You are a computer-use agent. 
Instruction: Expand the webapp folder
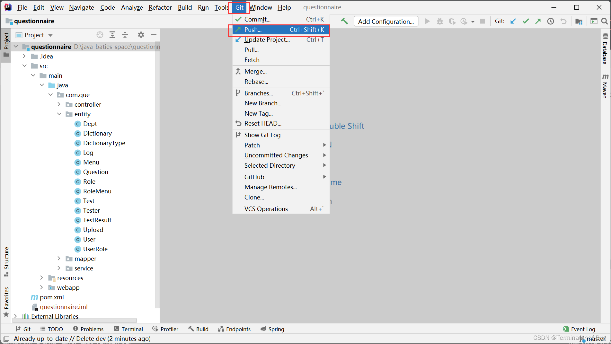42,287
